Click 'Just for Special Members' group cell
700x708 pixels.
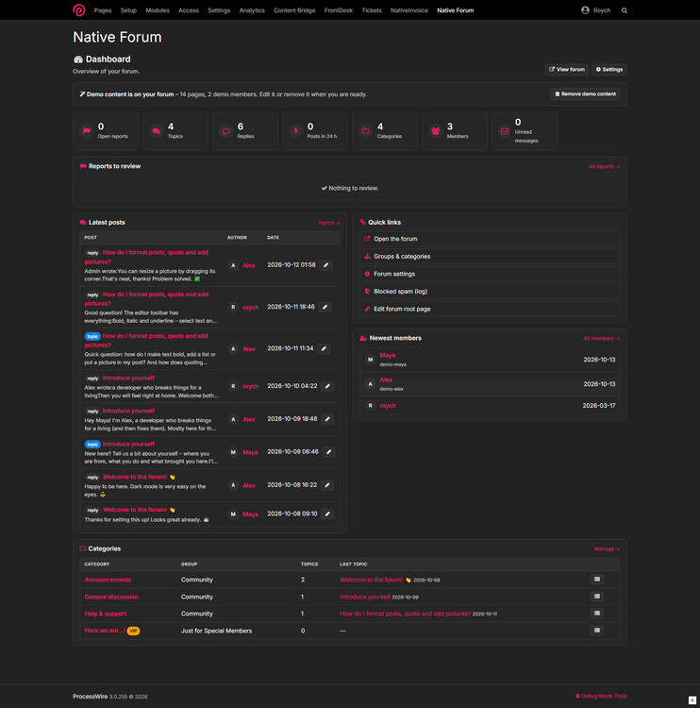(216, 631)
